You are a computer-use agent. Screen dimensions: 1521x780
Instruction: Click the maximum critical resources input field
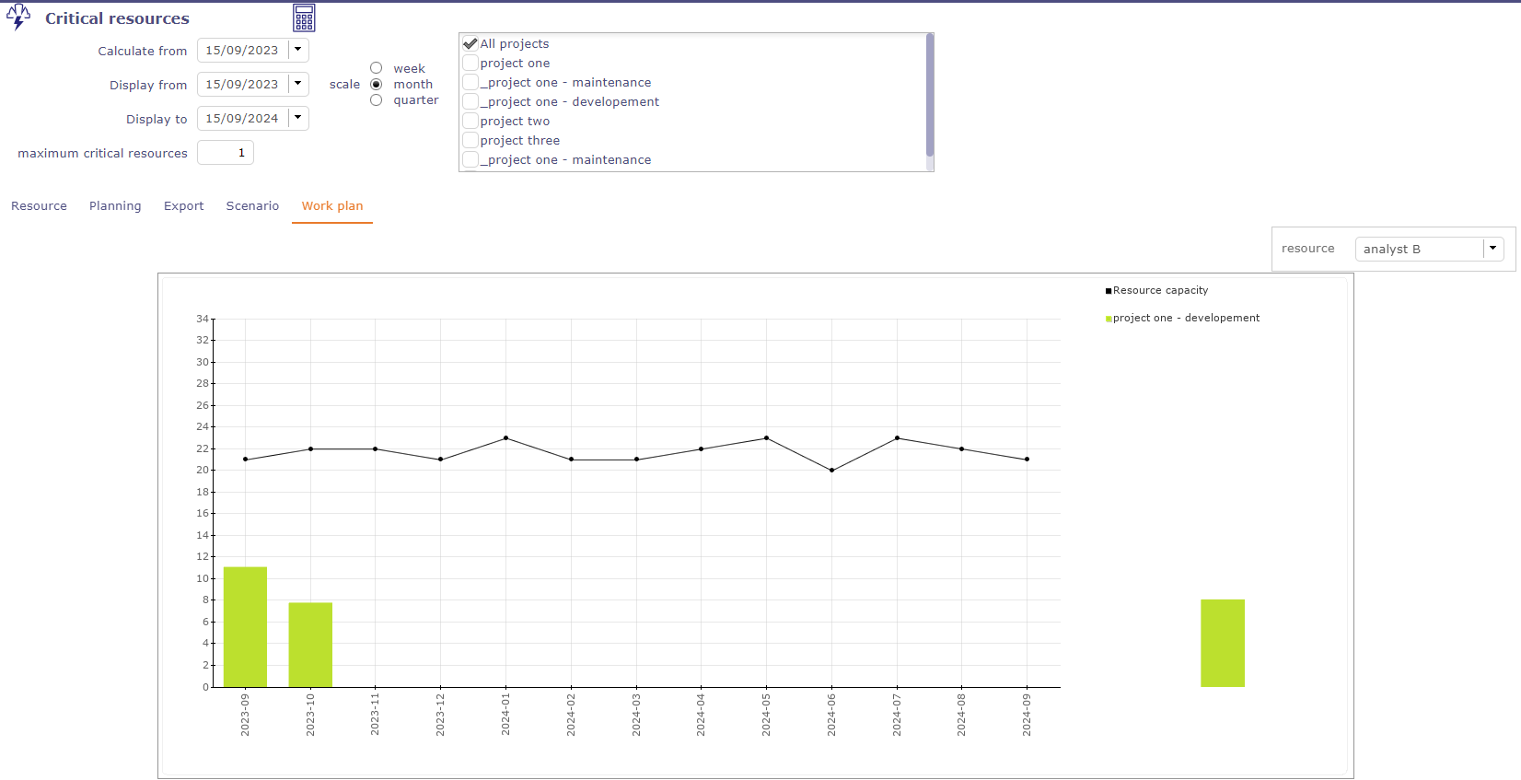226,153
